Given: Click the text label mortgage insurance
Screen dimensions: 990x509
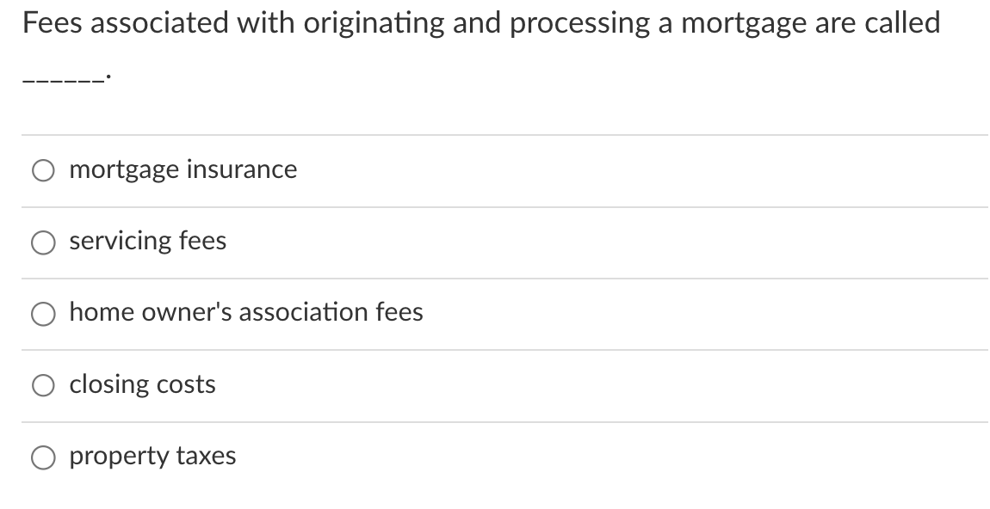Looking at the screenshot, I should pos(183,169).
